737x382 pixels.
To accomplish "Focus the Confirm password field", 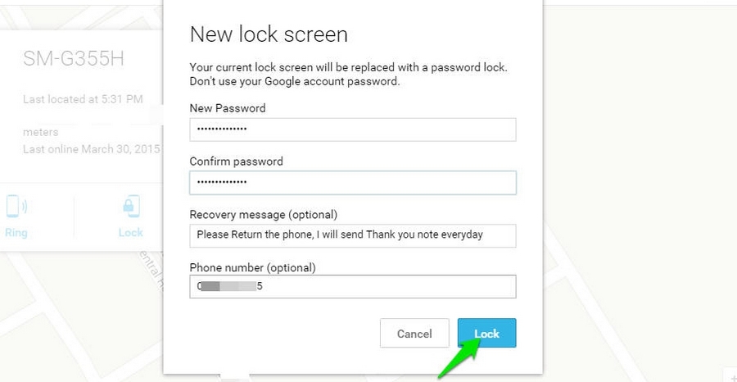I will tap(352, 183).
